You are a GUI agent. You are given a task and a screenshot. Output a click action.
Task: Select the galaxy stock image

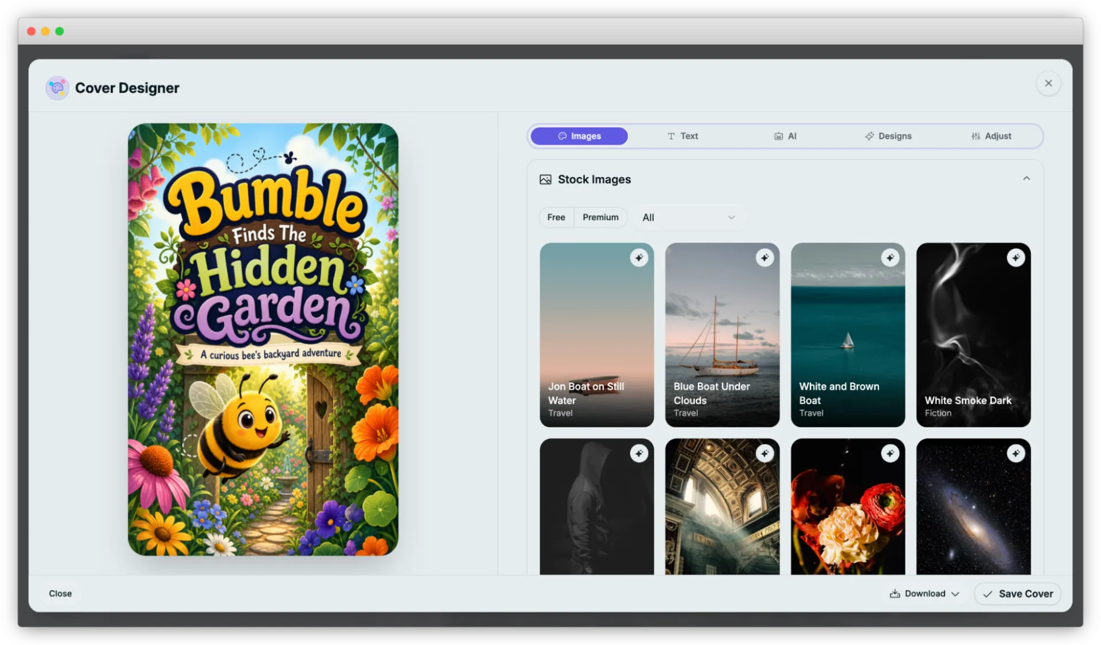pos(973,507)
